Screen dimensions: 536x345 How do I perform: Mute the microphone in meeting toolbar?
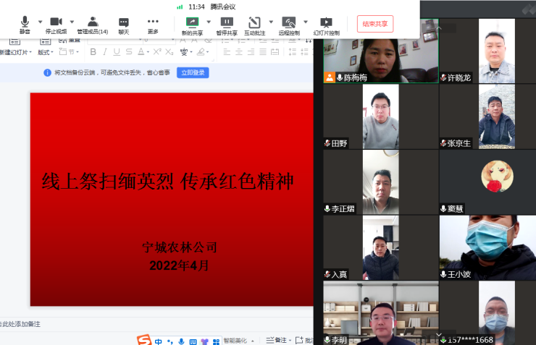tap(25, 24)
